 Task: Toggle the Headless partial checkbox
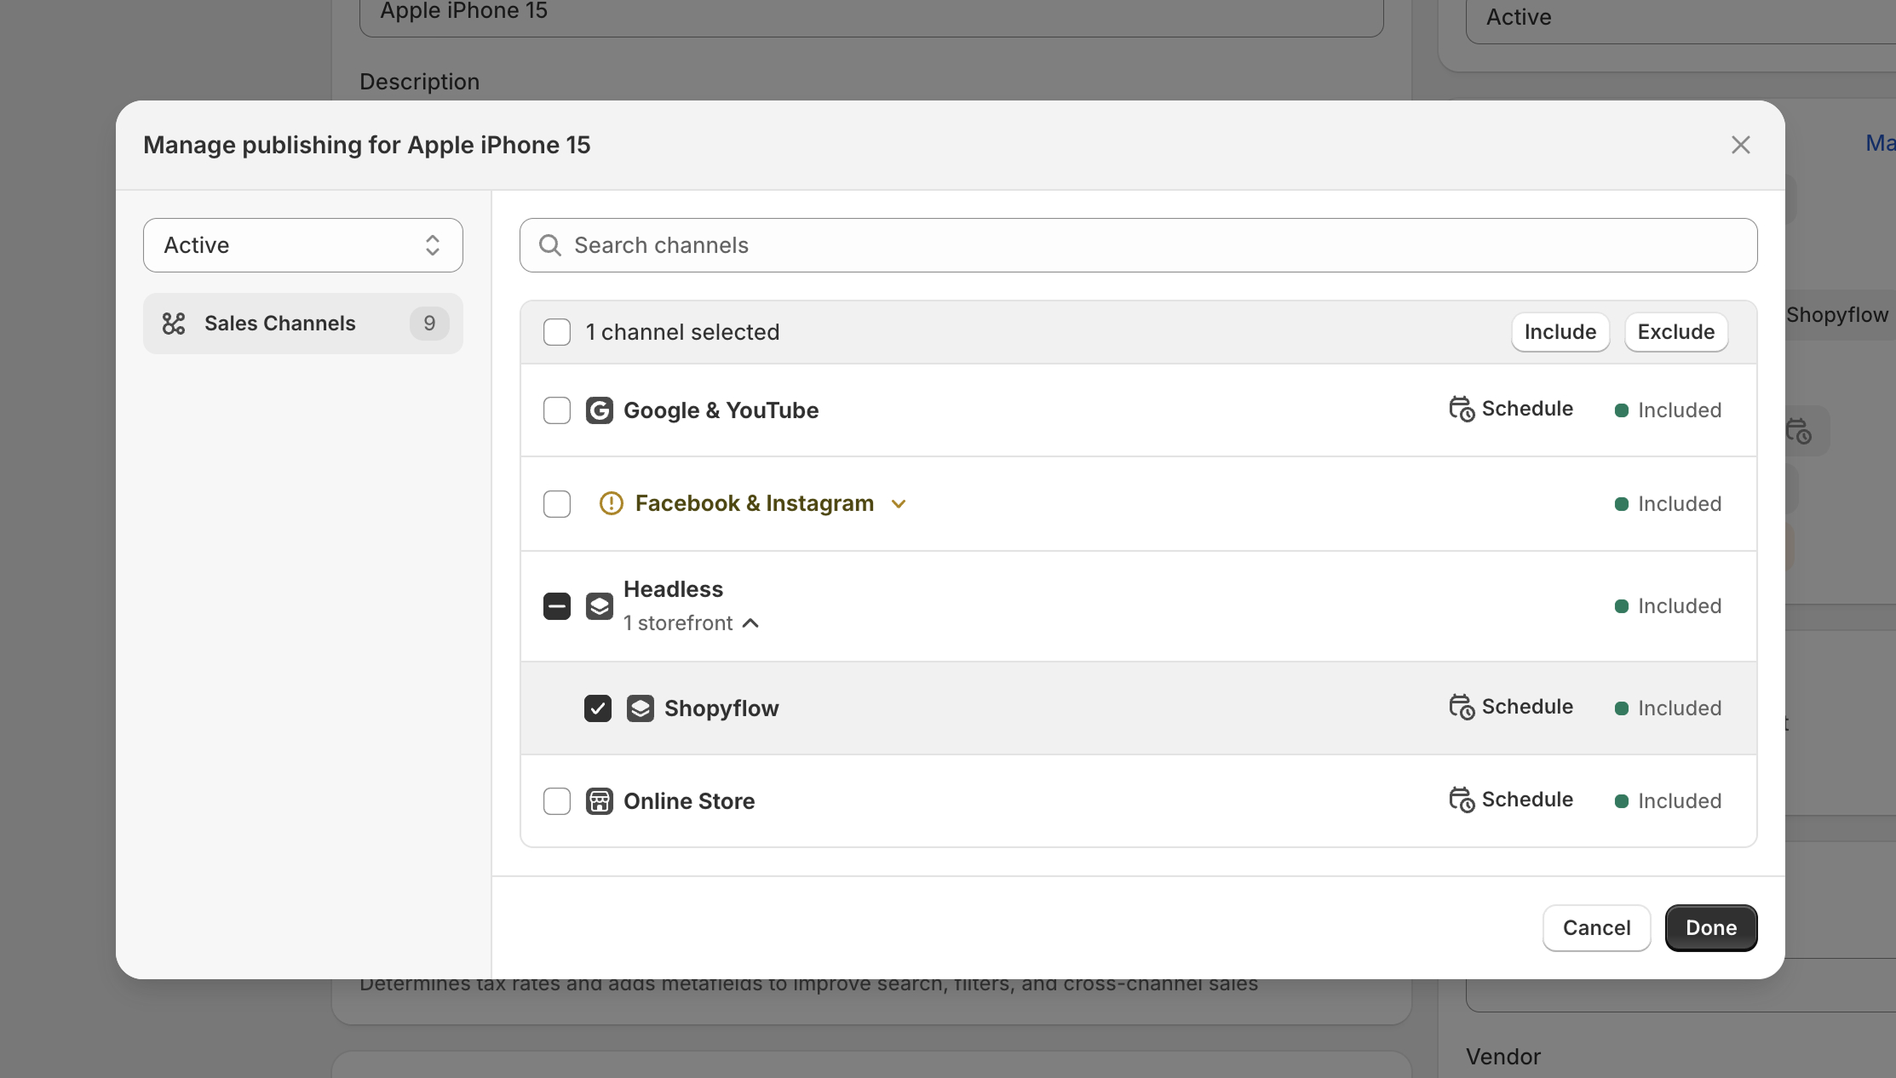click(x=557, y=606)
